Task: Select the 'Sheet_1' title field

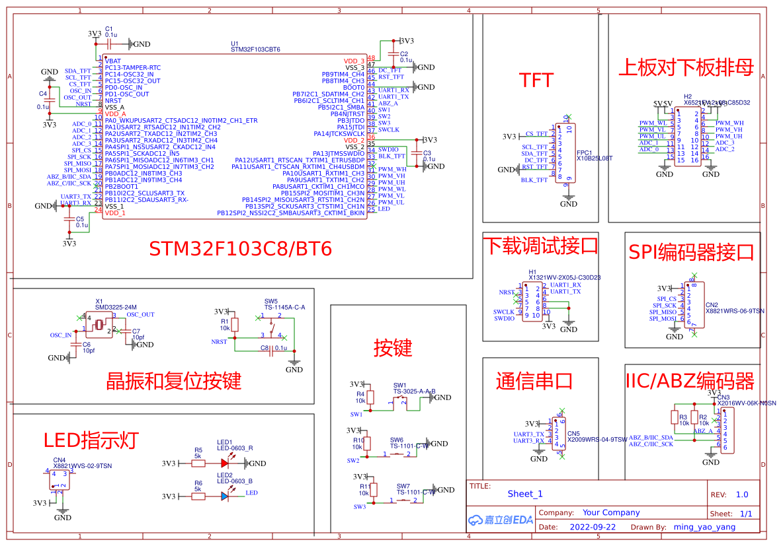Action: (525, 494)
